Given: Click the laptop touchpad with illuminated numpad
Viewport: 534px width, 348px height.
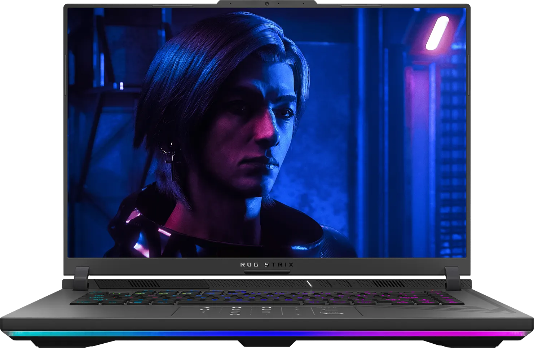Looking at the screenshot, I should 267,311.
